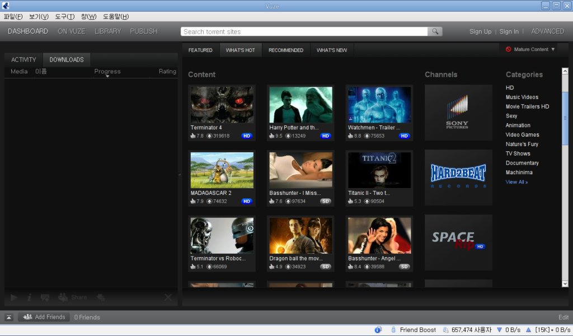Screen dimensions: 573x336
Task: Sort by the Rating column header
Action: 167,72
